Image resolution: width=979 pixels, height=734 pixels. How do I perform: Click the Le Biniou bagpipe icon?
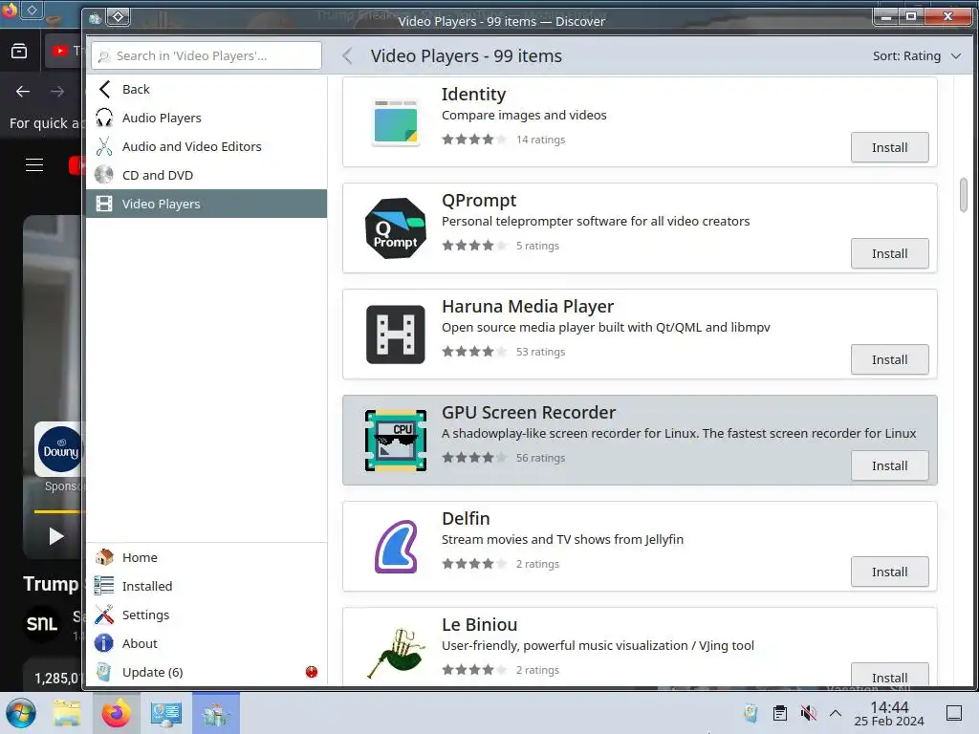pyautogui.click(x=395, y=653)
